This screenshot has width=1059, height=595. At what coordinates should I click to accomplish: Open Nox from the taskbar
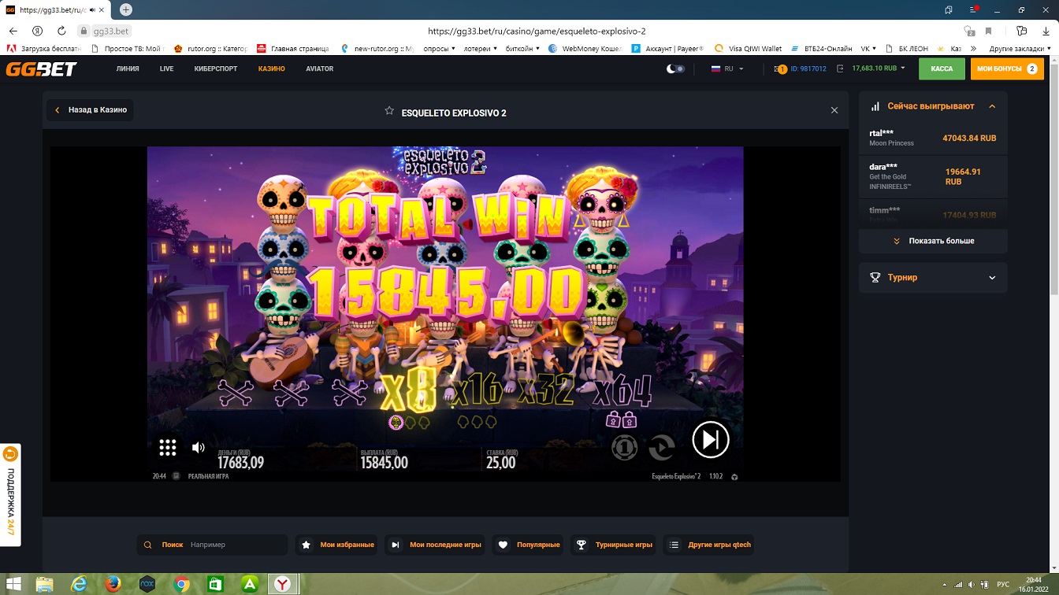point(147,584)
